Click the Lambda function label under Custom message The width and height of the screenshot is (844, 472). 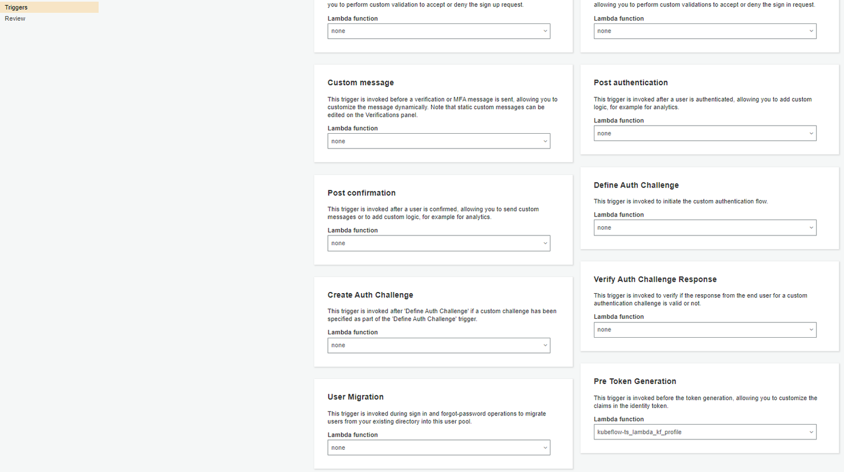pyautogui.click(x=352, y=129)
